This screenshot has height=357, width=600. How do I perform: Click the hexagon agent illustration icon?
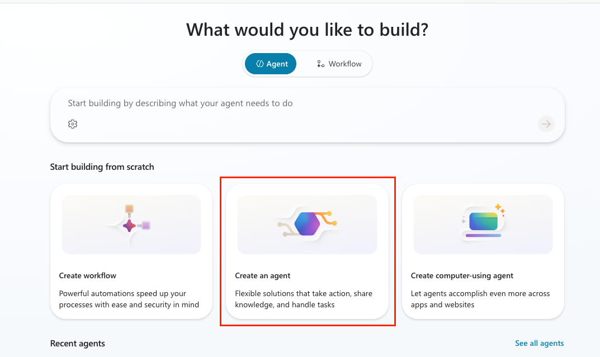click(307, 225)
